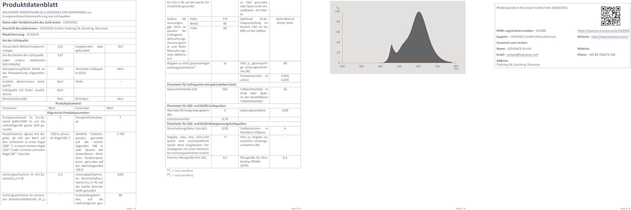
Task: Click the phone number +49 89-780673-100
Action: [x=602, y=55]
